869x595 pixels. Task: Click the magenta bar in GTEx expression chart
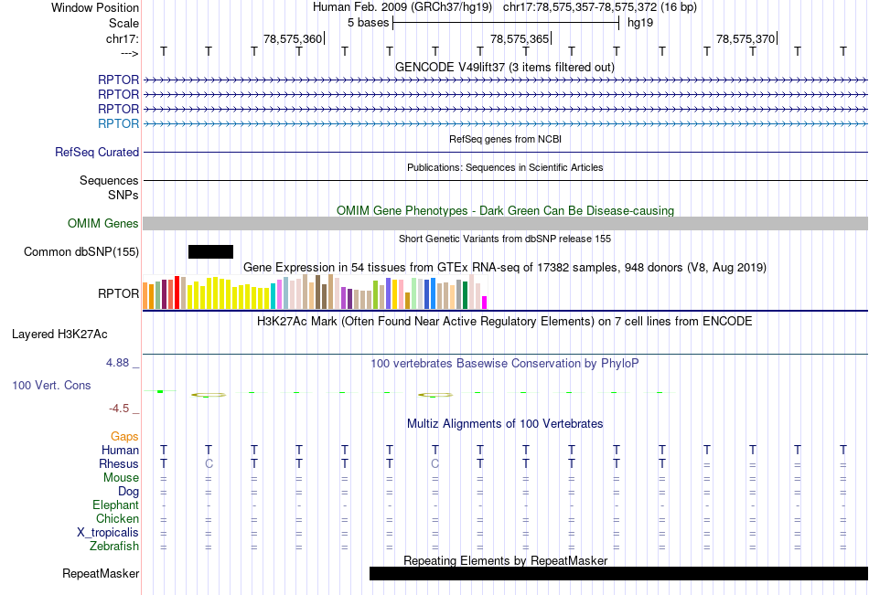[485, 303]
